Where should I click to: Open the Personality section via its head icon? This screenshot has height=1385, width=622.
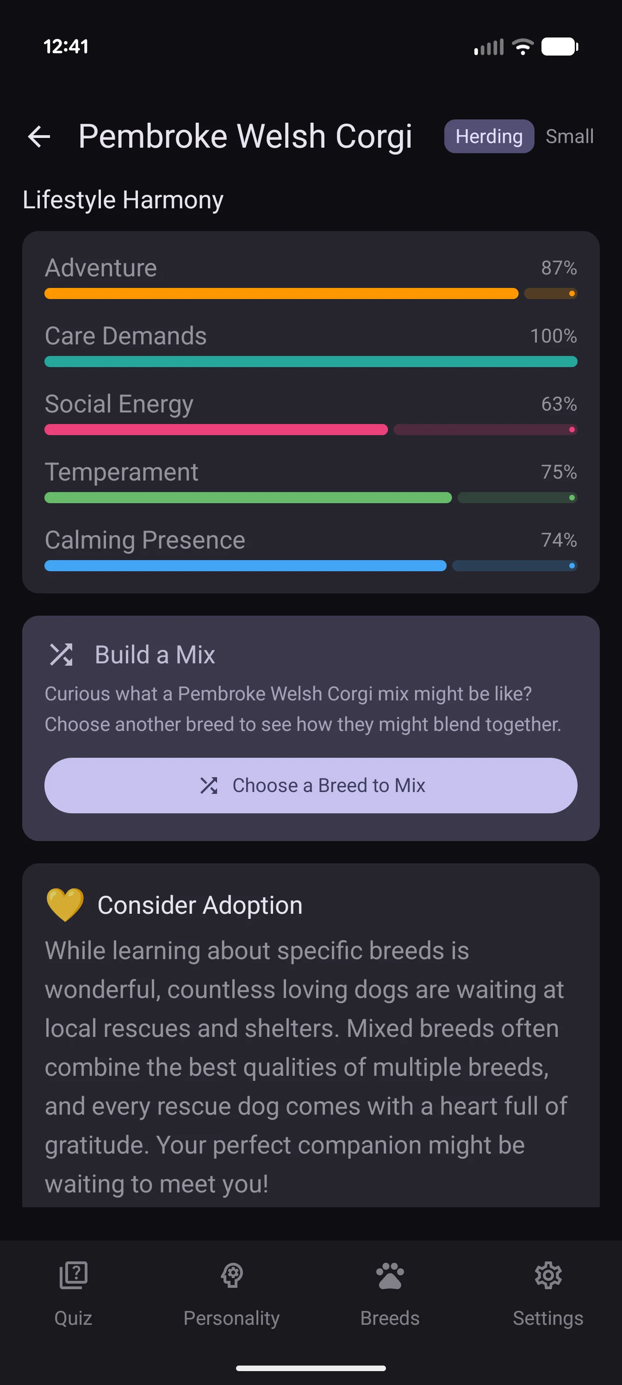232,1274
